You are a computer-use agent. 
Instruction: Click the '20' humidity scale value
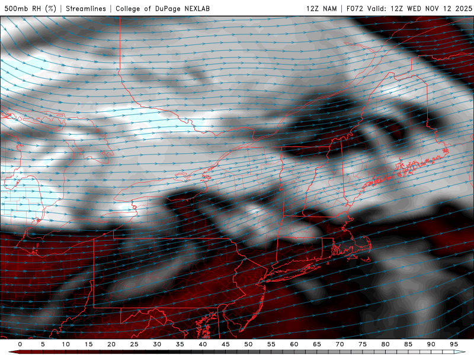[x=111, y=344]
